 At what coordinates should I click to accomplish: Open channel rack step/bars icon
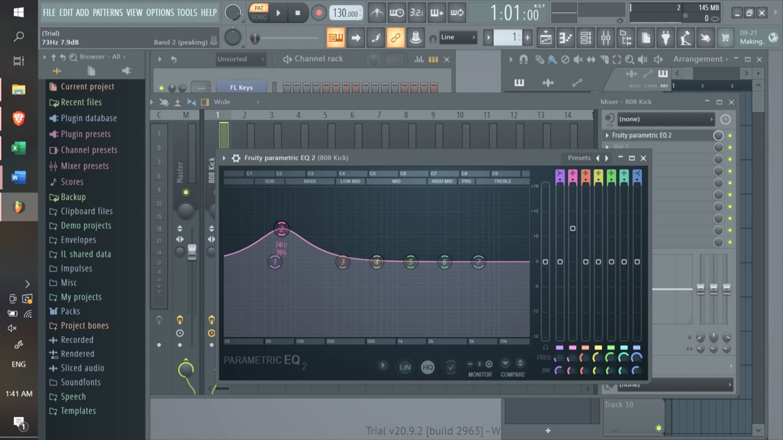point(433,59)
